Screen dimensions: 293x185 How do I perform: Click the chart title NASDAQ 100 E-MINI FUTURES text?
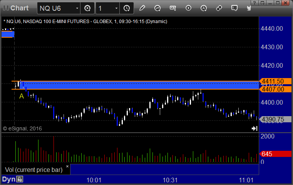pyautogui.click(x=56, y=22)
